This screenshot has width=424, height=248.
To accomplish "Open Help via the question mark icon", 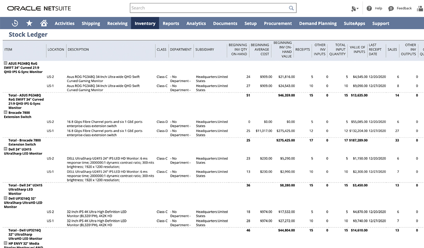I will point(370,8).
